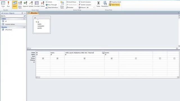Click in the navigation Search box
The width and height of the screenshot is (180, 101).
(12, 16)
